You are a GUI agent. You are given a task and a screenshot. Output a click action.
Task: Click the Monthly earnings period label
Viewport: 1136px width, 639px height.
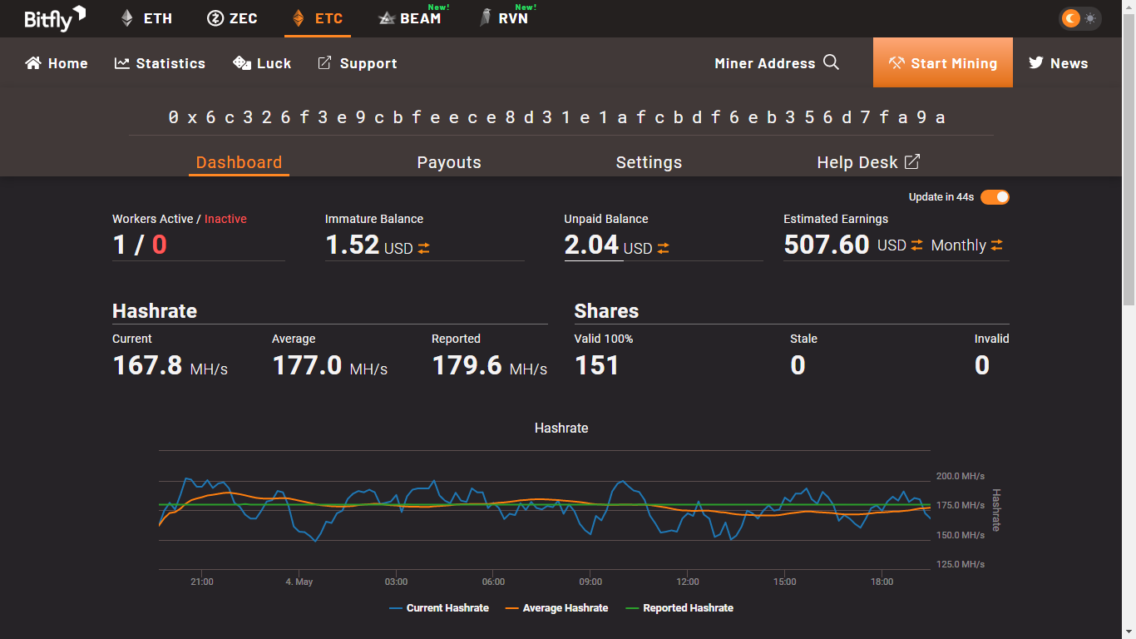[959, 245]
